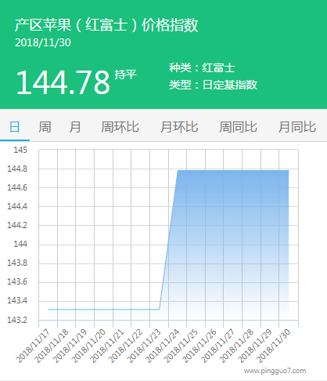Viewport: 327px width, 381px height.
Task: Click the 持平 status label
Action: pos(125,74)
